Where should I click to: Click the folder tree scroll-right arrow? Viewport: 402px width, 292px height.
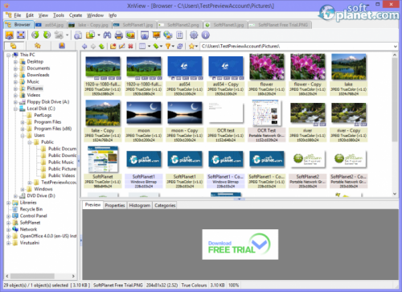click(x=73, y=276)
